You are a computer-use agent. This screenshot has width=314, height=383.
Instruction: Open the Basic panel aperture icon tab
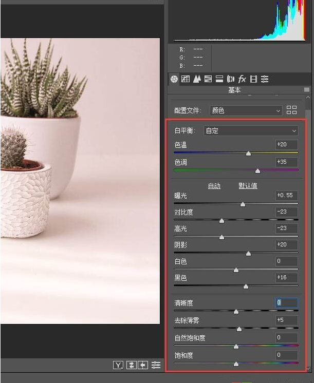click(x=174, y=79)
